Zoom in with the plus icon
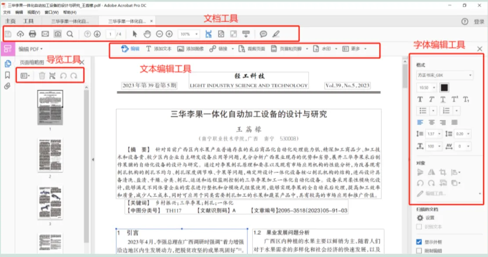This screenshot has width=488, height=257. 169,34
